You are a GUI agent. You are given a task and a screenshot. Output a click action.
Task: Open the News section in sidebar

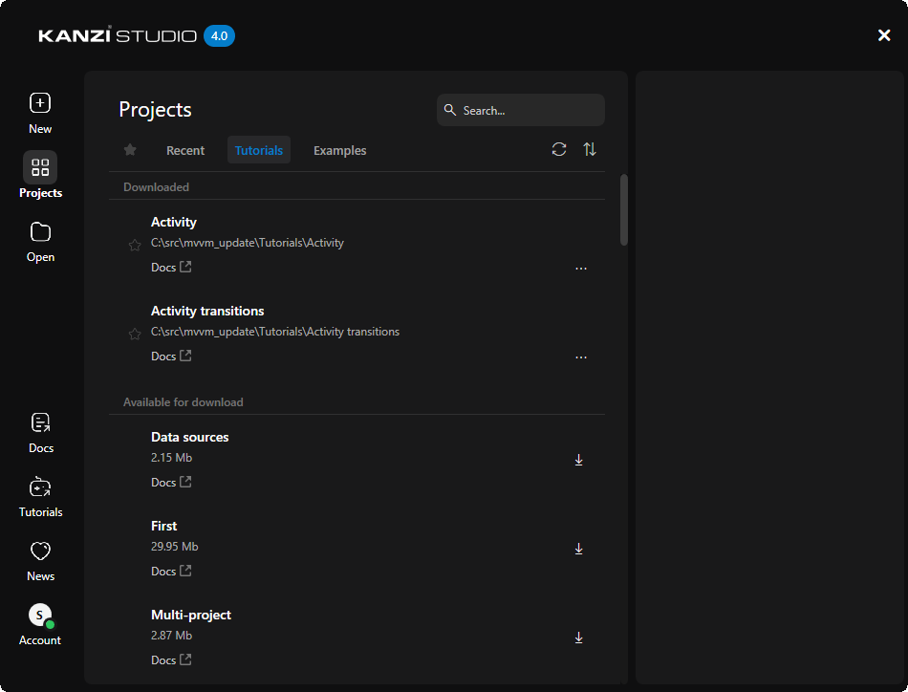pyautogui.click(x=40, y=551)
